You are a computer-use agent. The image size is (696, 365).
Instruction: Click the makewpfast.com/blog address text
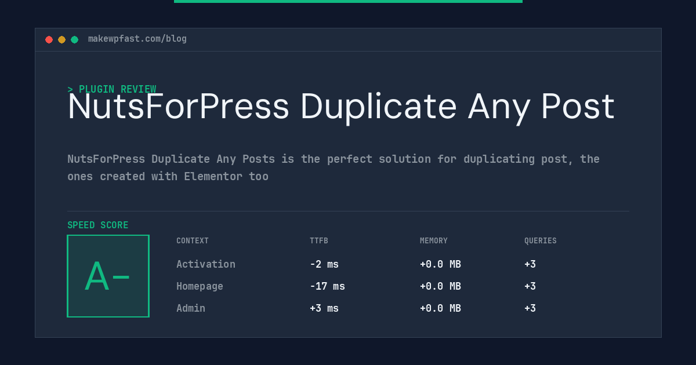click(x=137, y=39)
